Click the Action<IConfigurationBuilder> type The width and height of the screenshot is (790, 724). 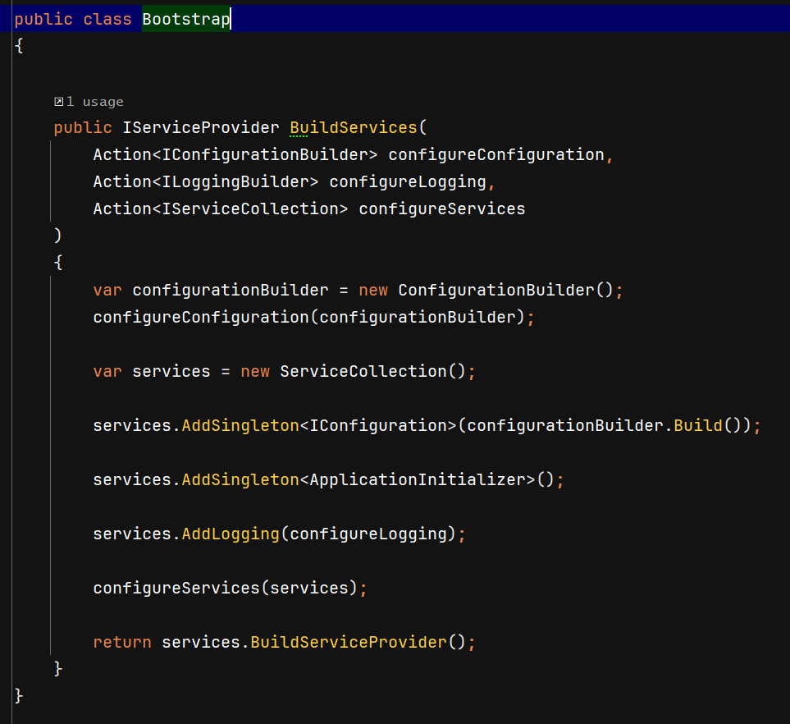pos(235,155)
